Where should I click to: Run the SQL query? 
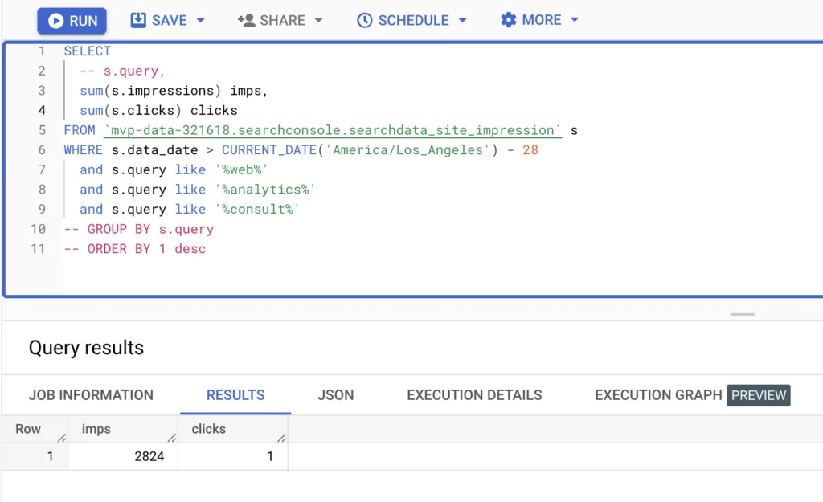pos(72,21)
